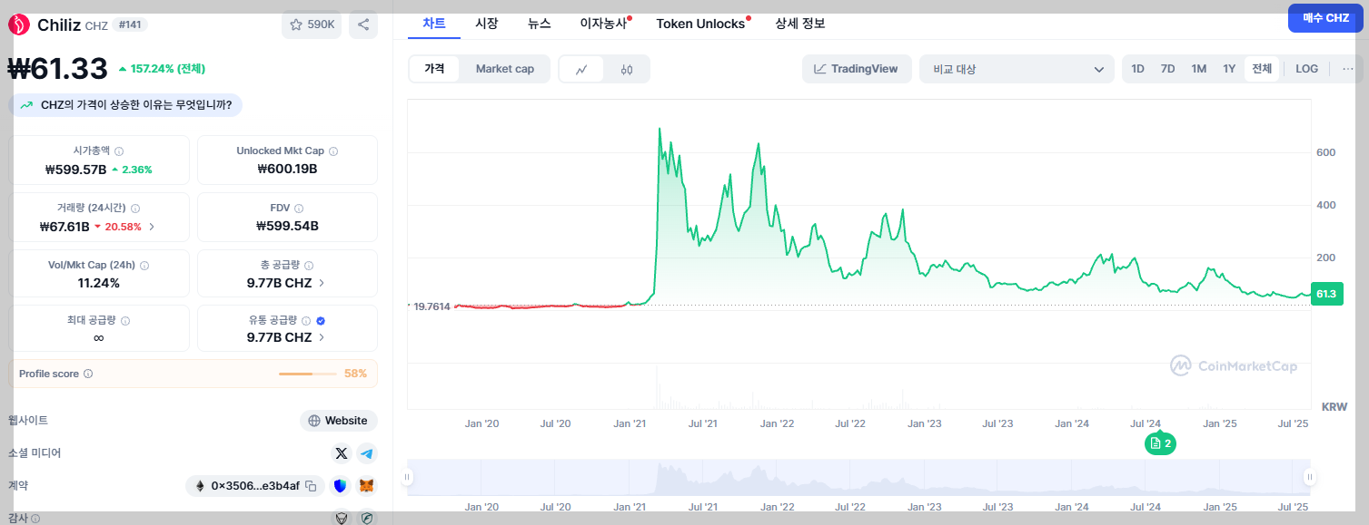Click the KRW currency label under the chart

[1334, 407]
